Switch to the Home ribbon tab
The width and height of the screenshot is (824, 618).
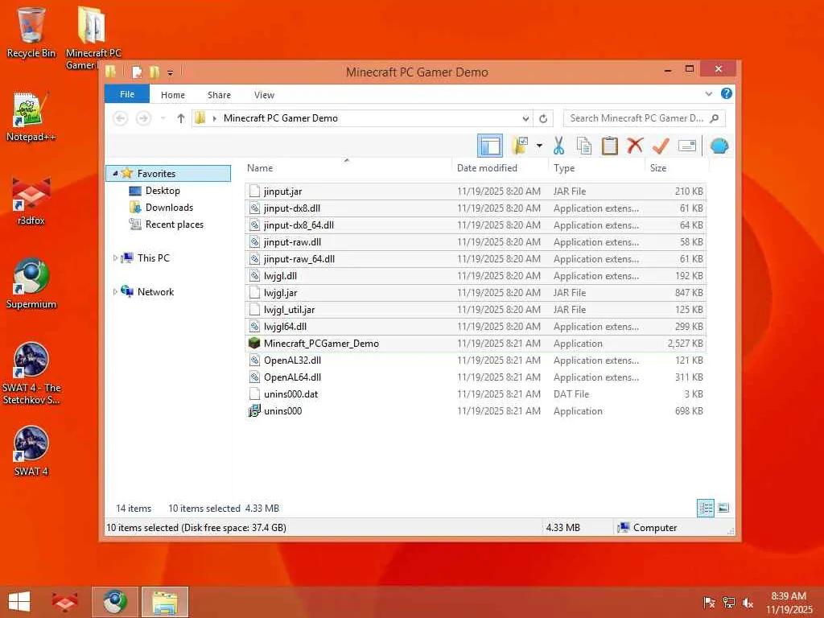[x=173, y=95]
